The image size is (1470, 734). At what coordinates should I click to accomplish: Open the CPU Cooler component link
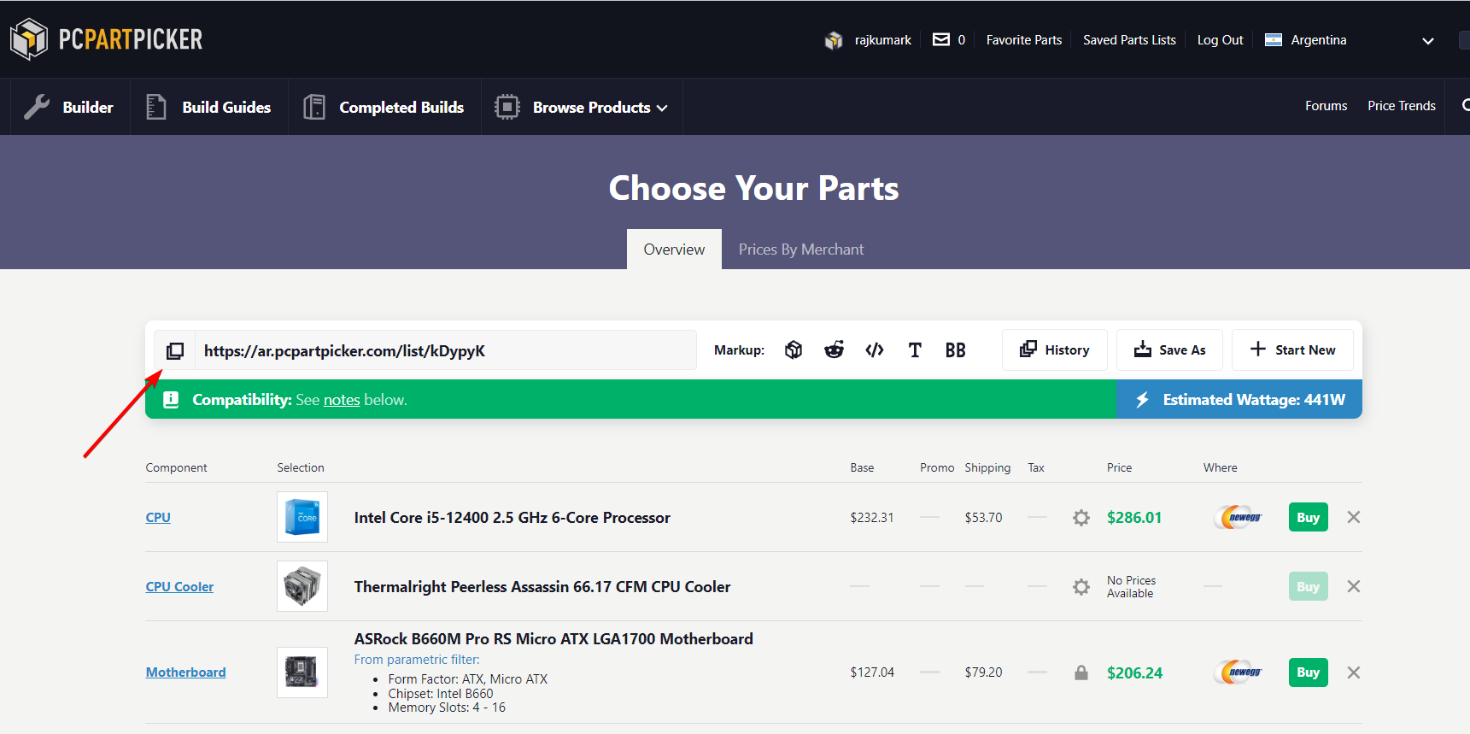(x=179, y=586)
